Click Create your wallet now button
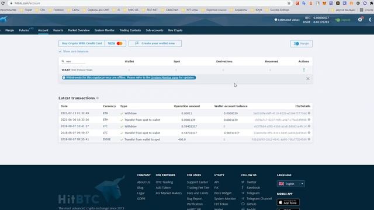 [155, 43]
